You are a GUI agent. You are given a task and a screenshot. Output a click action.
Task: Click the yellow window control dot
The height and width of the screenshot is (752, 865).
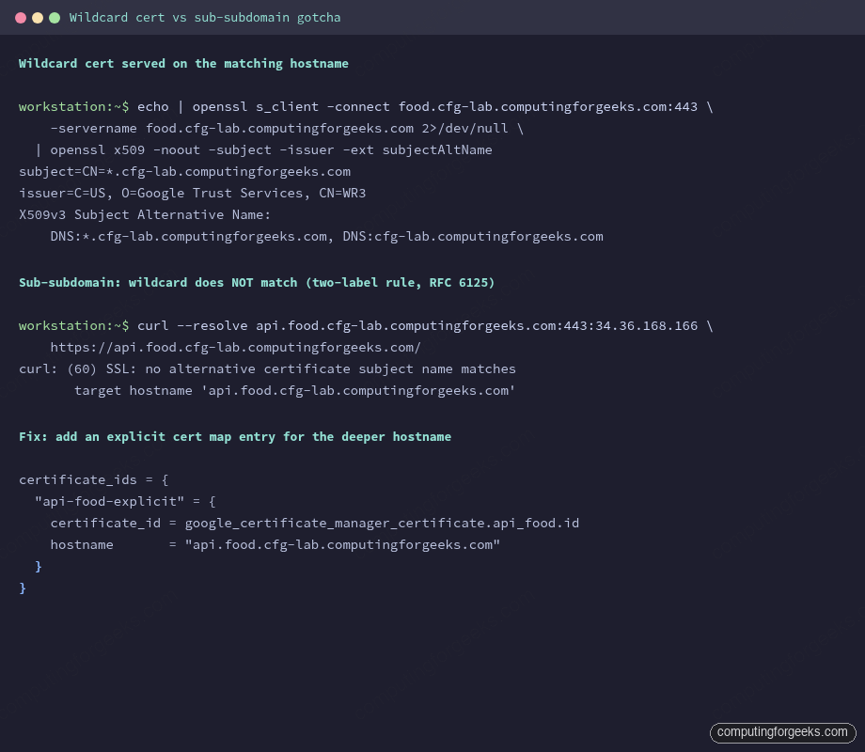[x=38, y=17]
